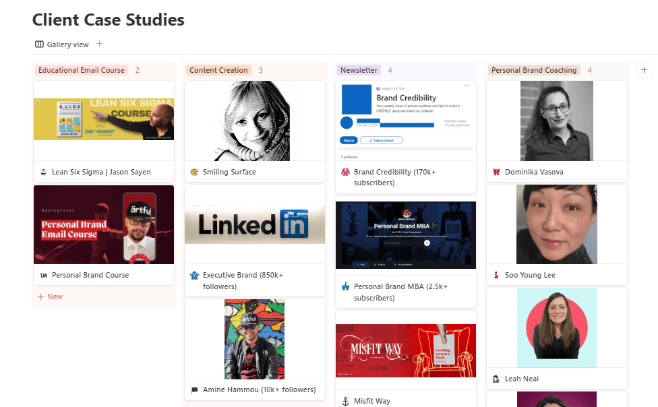The height and width of the screenshot is (407, 658).
Task: Click the Newsletter count 4
Action: [390, 70]
